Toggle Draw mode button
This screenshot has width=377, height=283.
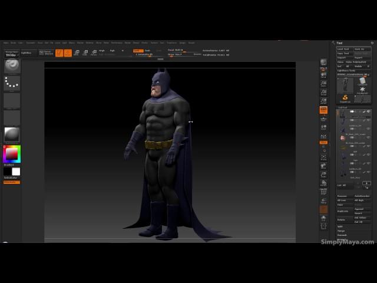click(68, 53)
